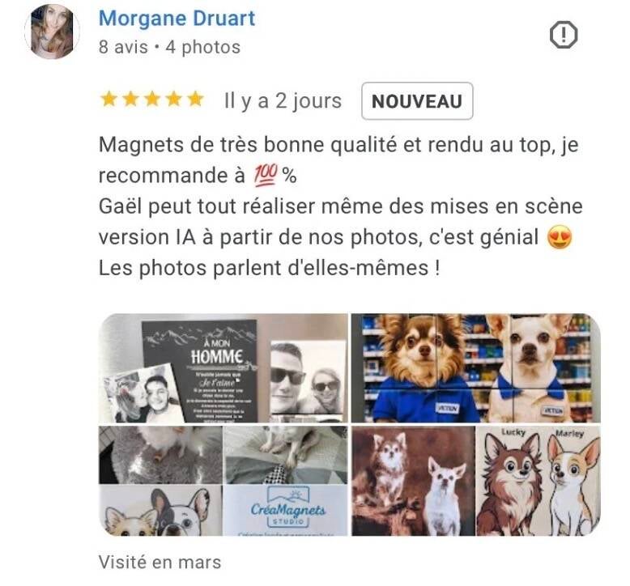Click the first gold rating star
630x586 pixels.
click(x=109, y=99)
